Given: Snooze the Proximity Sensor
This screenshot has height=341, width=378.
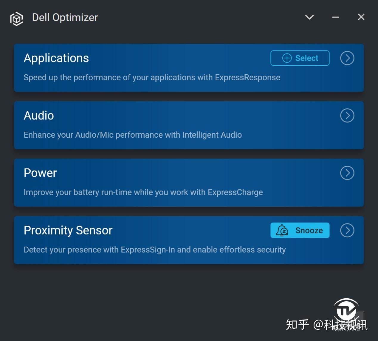Looking at the screenshot, I should 300,230.
